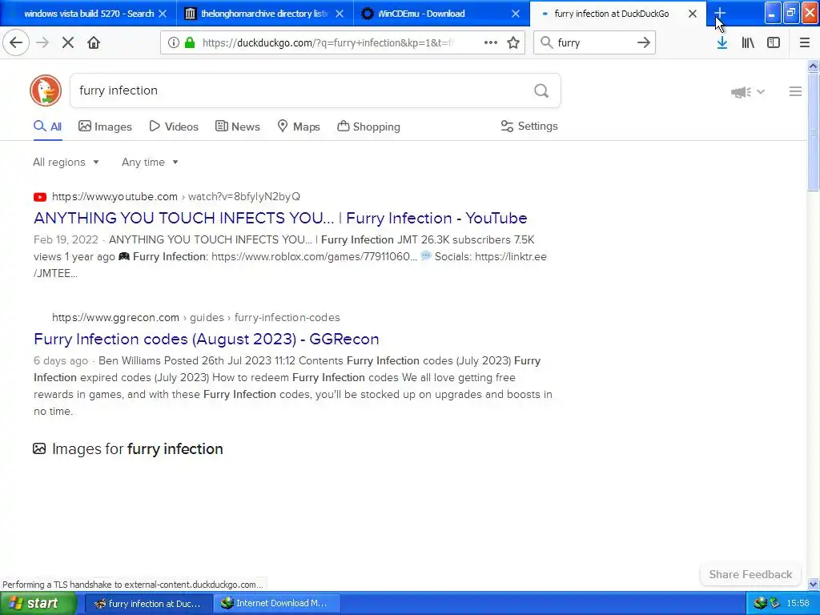This screenshot has height=615, width=820.
Task: Switch to the thelonghornarchive directory listing tab
Action: [263, 14]
